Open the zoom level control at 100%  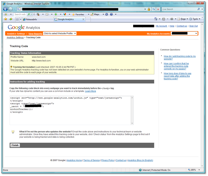[x=193, y=170]
